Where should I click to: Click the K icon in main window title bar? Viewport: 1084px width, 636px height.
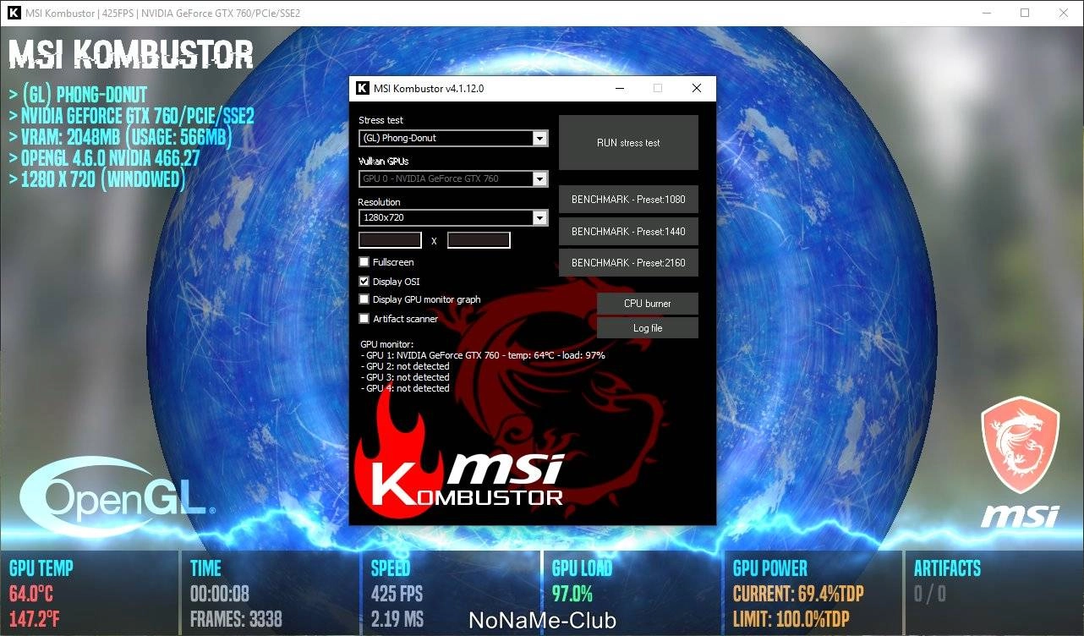[13, 13]
